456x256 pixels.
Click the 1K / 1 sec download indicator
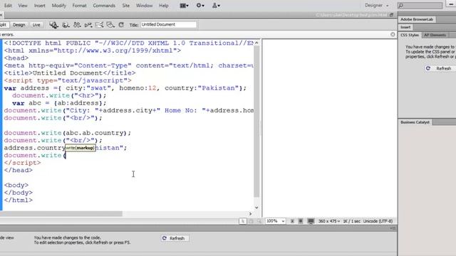(351, 221)
